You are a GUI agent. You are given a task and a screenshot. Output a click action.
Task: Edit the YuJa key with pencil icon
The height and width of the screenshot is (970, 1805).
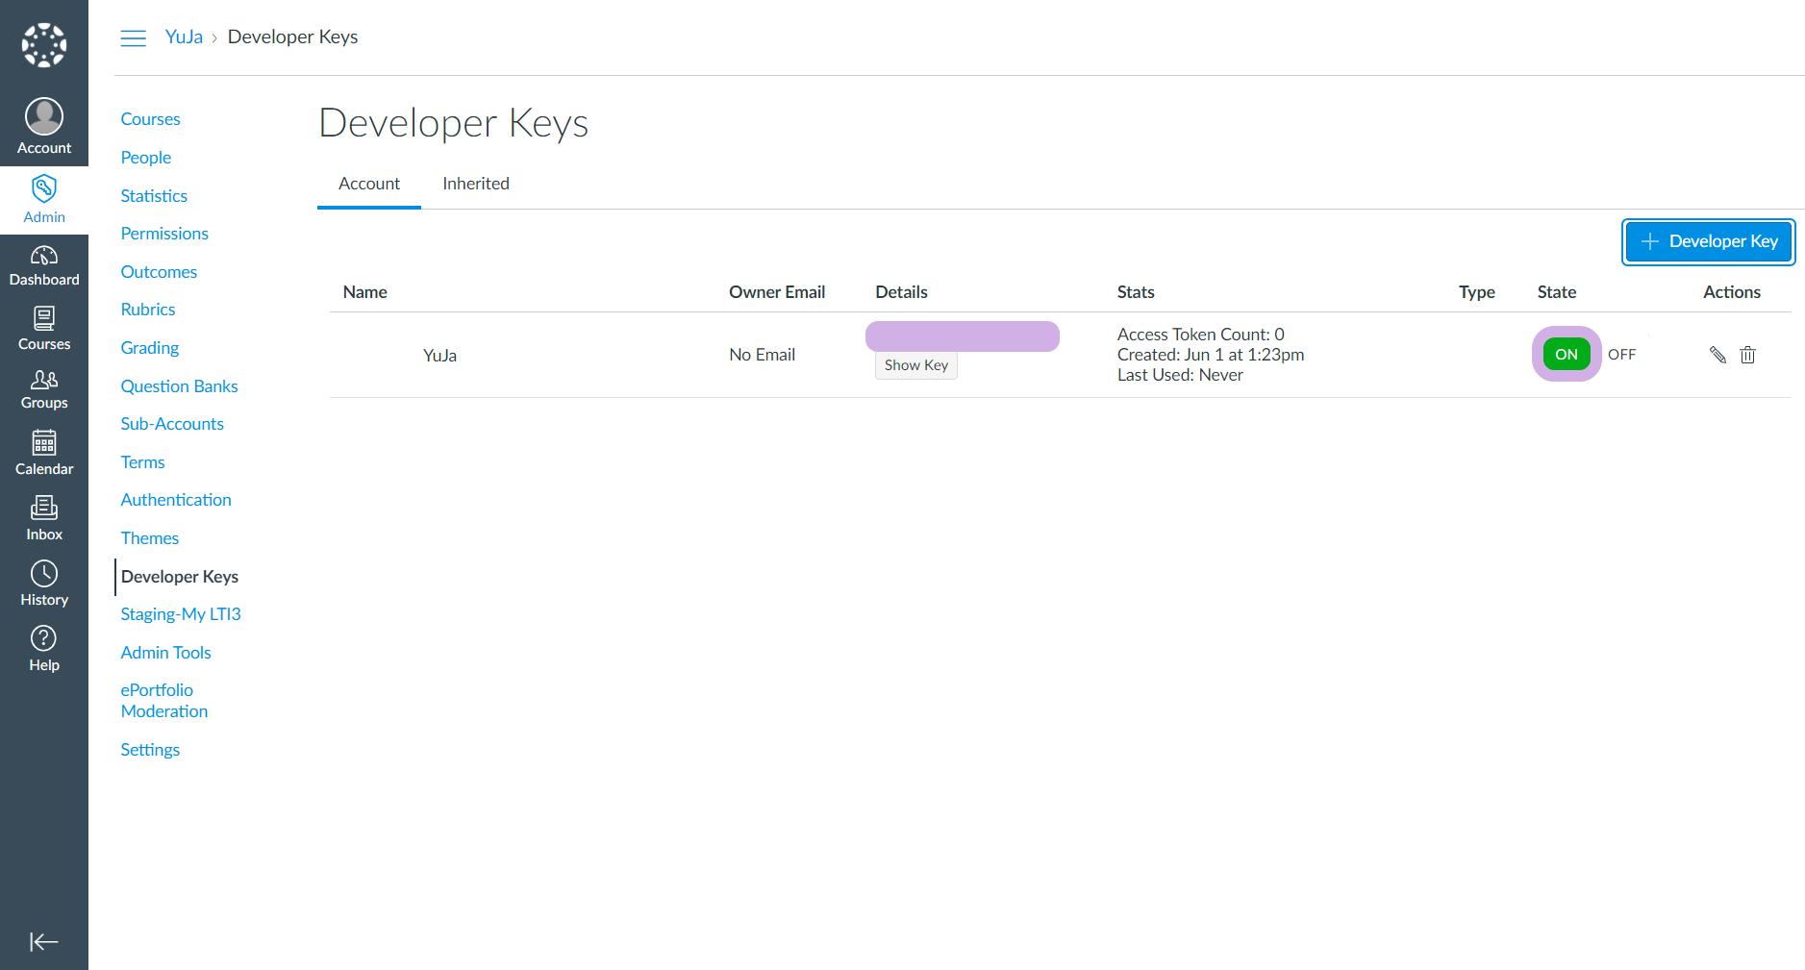click(x=1717, y=355)
